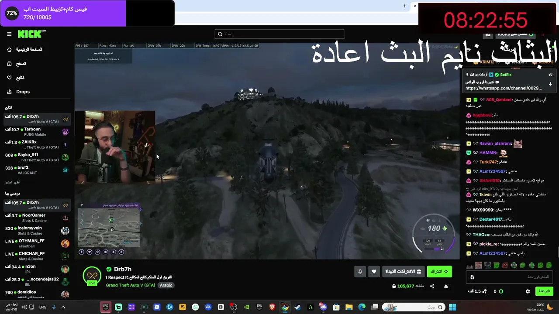Open the Drb7h channel name link
559x314 pixels.
[x=123, y=269]
